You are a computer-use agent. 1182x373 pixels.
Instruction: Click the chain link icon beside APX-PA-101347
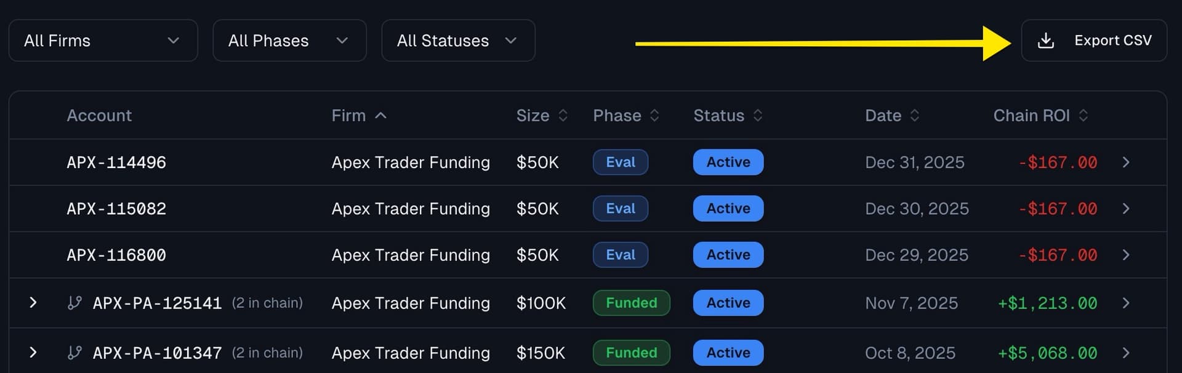click(75, 353)
